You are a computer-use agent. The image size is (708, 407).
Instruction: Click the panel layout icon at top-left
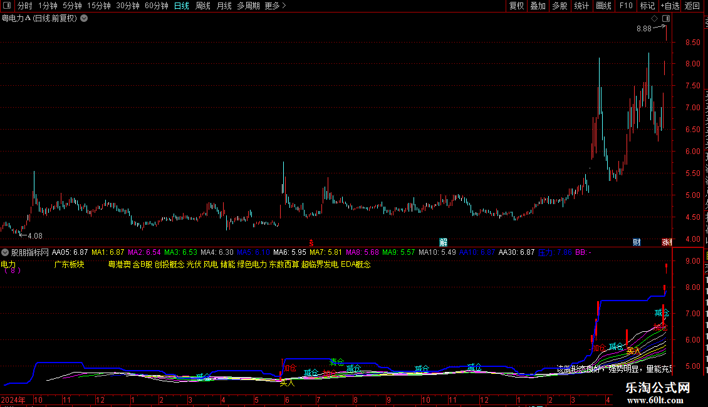(7, 6)
